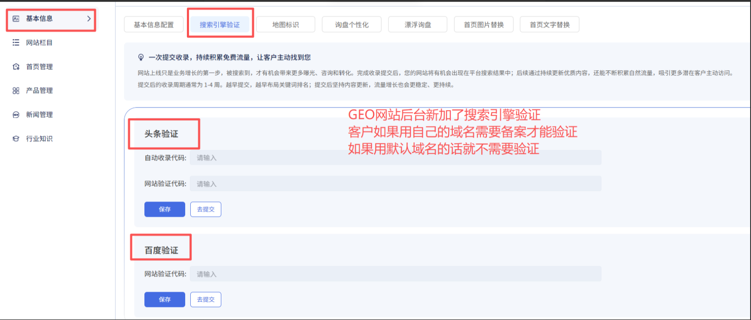Open 新闻管理 in the sidebar
751x320 pixels.
39,114
